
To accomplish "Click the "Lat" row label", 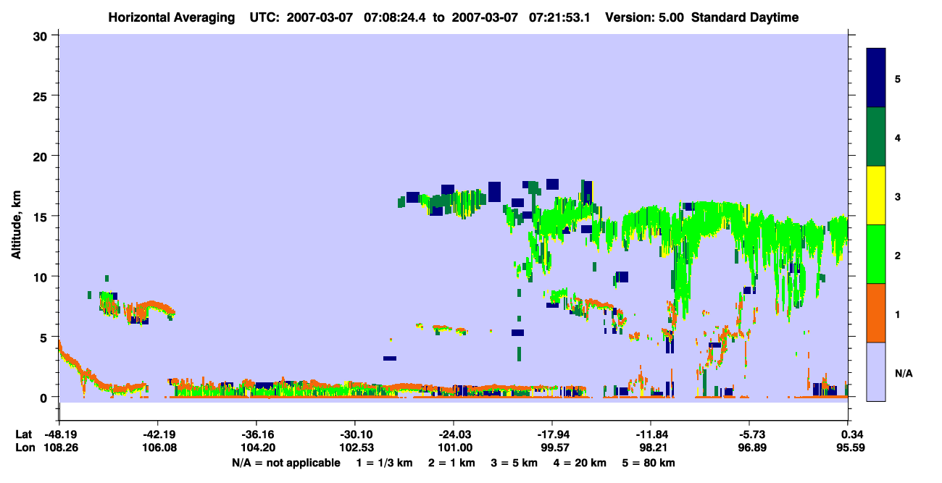I will click(23, 434).
